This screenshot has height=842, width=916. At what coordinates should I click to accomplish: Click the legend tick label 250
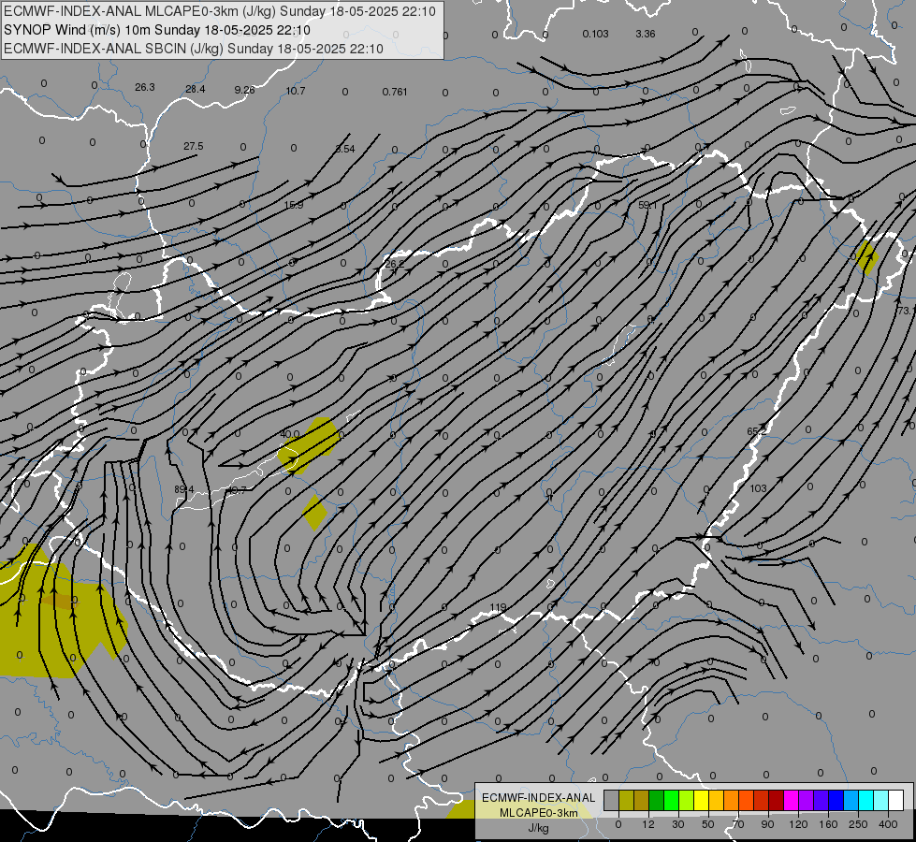(x=858, y=824)
